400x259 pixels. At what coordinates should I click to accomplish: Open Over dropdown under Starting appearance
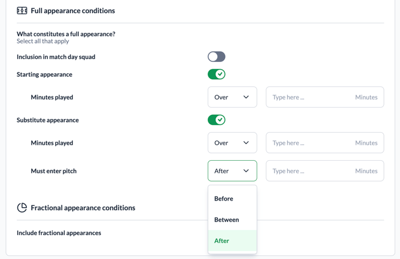click(232, 97)
